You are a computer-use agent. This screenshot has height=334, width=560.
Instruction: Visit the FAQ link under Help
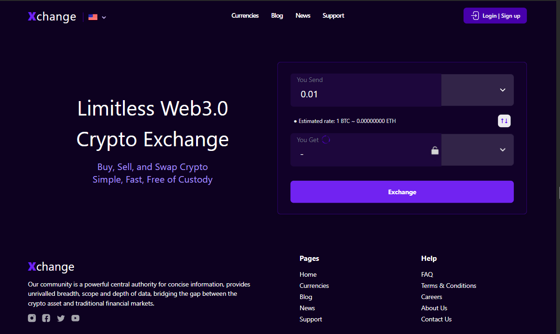[x=427, y=274]
